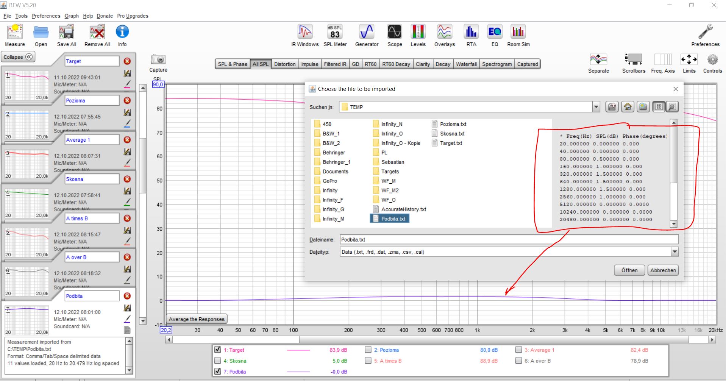Edit the Podbita measurement name field
The height and width of the screenshot is (381, 726).
coord(92,296)
